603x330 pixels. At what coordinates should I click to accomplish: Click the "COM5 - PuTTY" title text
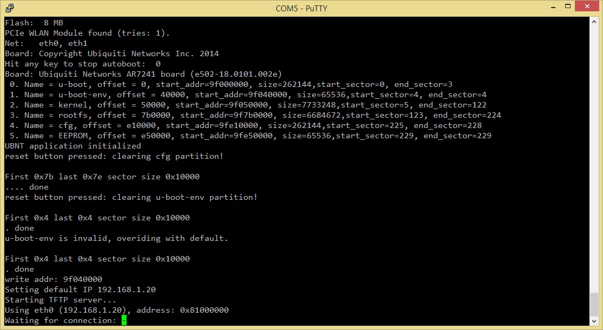coord(301,8)
